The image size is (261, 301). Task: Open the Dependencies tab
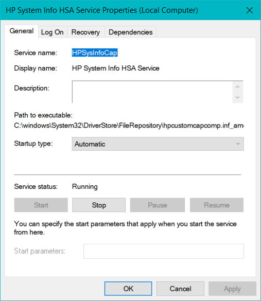[x=131, y=32]
